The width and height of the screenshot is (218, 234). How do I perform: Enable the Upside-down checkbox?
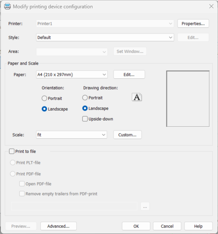tap(85, 119)
